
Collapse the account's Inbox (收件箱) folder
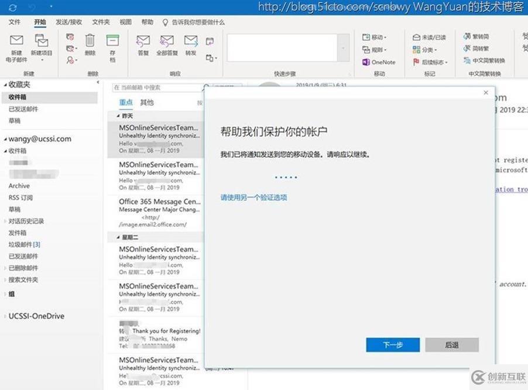point(5,151)
